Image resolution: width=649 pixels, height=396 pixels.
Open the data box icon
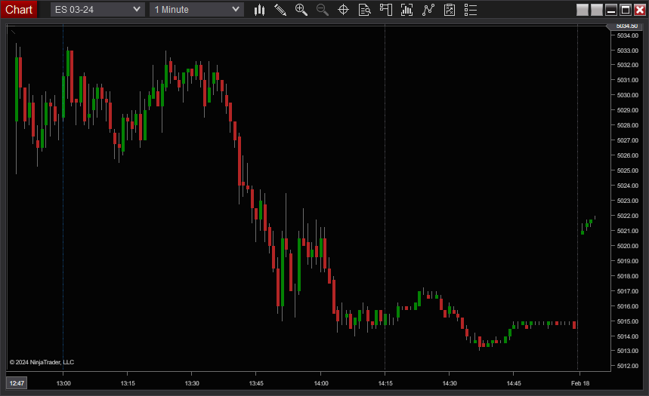[365, 10]
